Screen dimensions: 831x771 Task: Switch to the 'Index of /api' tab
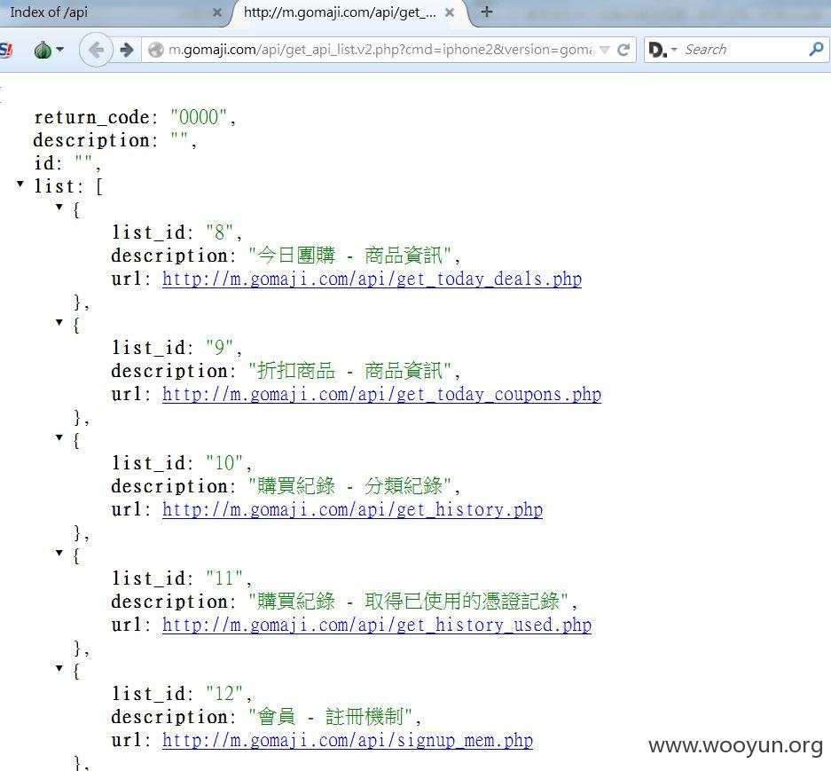114,12
